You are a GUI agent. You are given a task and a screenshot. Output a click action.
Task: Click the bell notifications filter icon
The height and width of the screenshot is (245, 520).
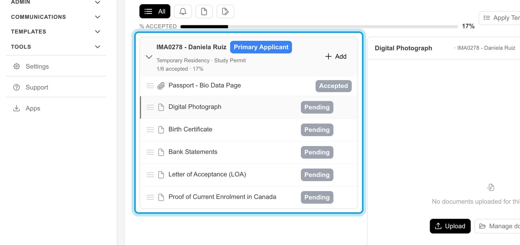pyautogui.click(x=183, y=11)
